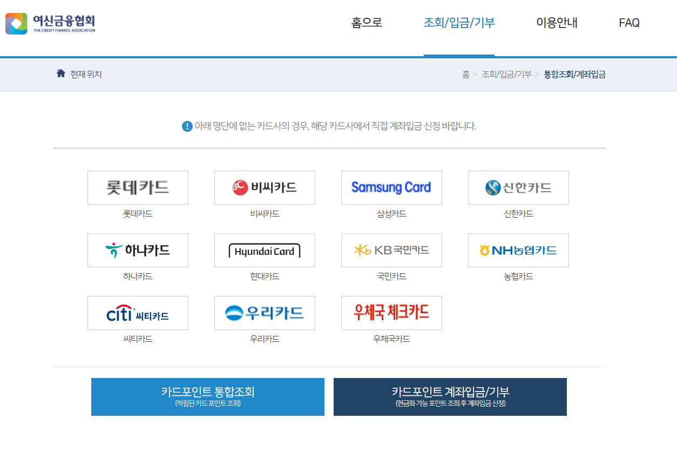The height and width of the screenshot is (452, 677).
Task: Click the 비씨카드 caption text
Action: [x=265, y=214]
